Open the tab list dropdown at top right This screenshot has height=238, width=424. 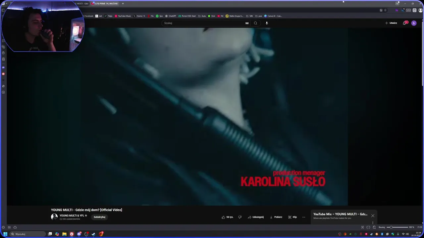click(x=397, y=3)
